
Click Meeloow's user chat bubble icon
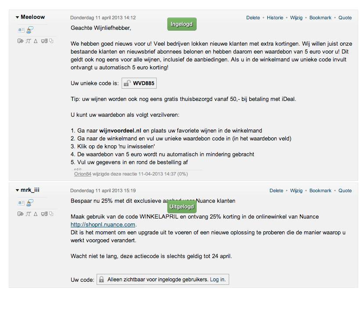(x=30, y=29)
